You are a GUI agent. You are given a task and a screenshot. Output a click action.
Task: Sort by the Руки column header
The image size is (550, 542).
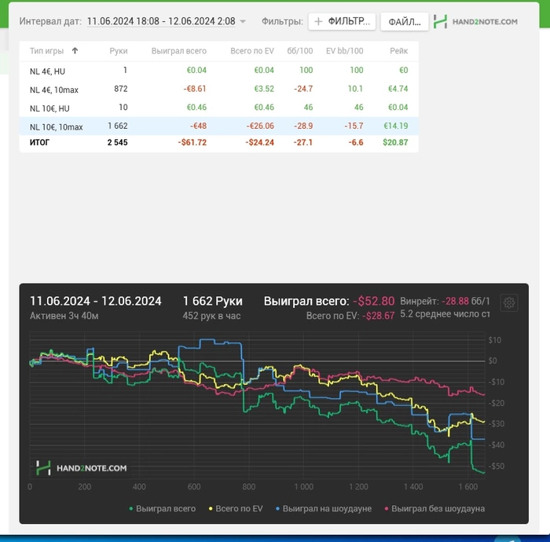point(119,51)
